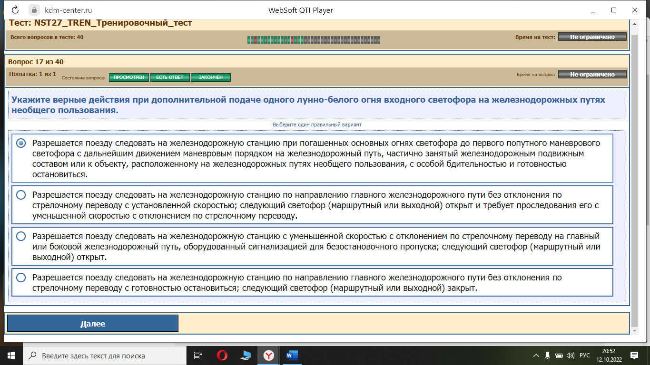Click the microphone tray icon
The image size is (650, 365).
click(x=548, y=355)
